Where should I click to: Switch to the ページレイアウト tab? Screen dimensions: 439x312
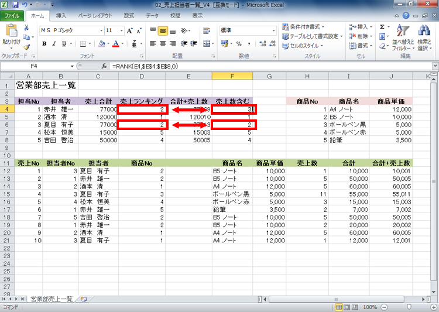pyautogui.click(x=95, y=16)
